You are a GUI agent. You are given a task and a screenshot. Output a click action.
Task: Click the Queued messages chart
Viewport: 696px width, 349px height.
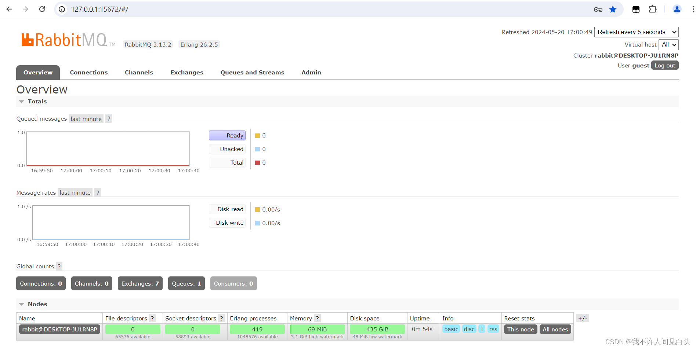click(x=108, y=149)
